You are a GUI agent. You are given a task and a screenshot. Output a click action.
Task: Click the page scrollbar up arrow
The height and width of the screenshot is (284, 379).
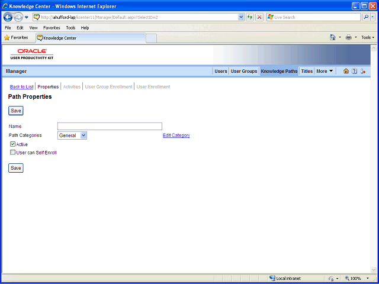coord(373,48)
